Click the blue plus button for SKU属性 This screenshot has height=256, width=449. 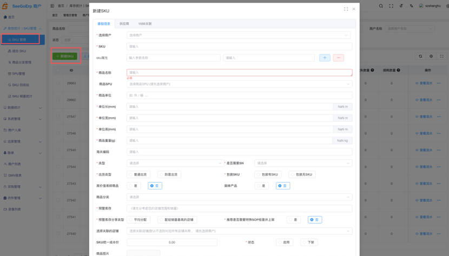click(x=325, y=58)
